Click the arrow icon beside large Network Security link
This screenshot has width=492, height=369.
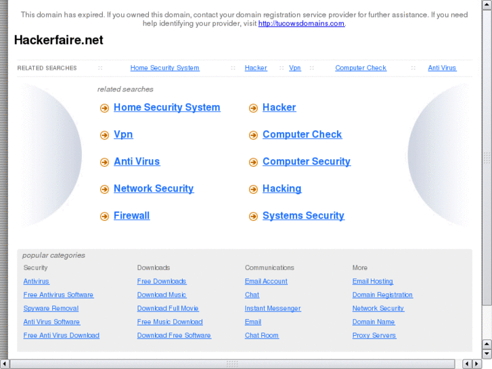(x=104, y=190)
